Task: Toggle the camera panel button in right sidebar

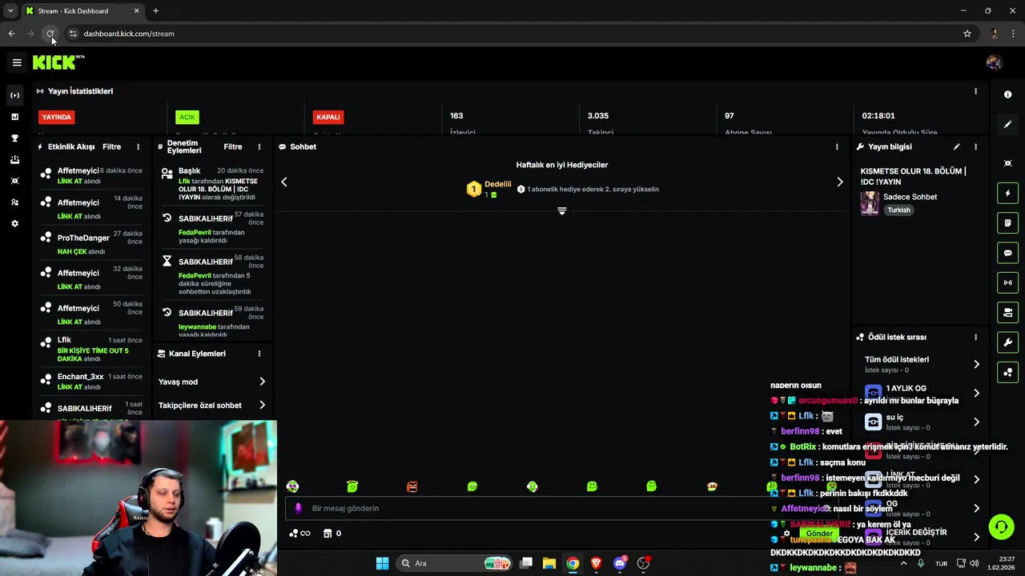Action: [x=1007, y=312]
